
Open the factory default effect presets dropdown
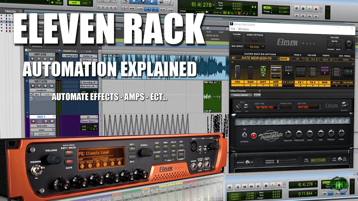tap(241, 95)
